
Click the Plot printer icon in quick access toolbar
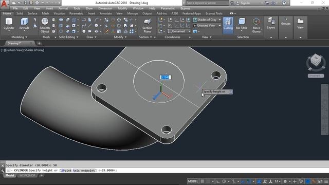click(37, 3)
